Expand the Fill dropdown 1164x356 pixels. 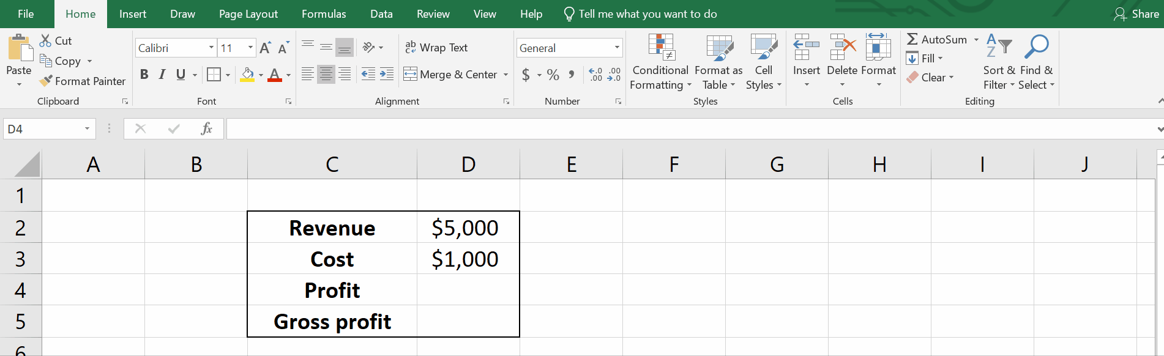(940, 59)
